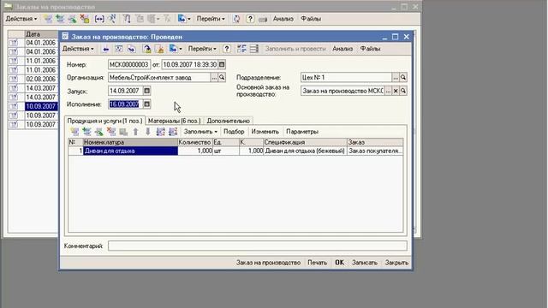The image size is (548, 308).
Task: Open Перейти dropdown in order window
Action: pyautogui.click(x=202, y=49)
